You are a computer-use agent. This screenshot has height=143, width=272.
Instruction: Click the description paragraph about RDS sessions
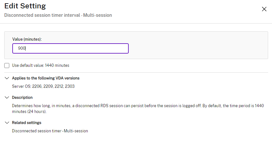97,106
